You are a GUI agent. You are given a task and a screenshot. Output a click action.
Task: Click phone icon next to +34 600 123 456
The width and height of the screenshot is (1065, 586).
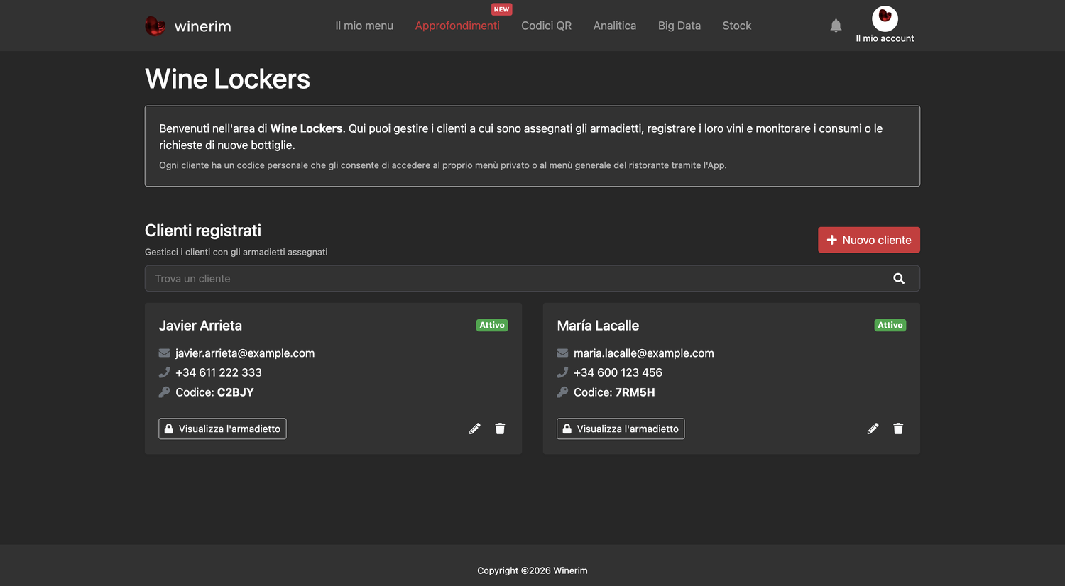(562, 372)
